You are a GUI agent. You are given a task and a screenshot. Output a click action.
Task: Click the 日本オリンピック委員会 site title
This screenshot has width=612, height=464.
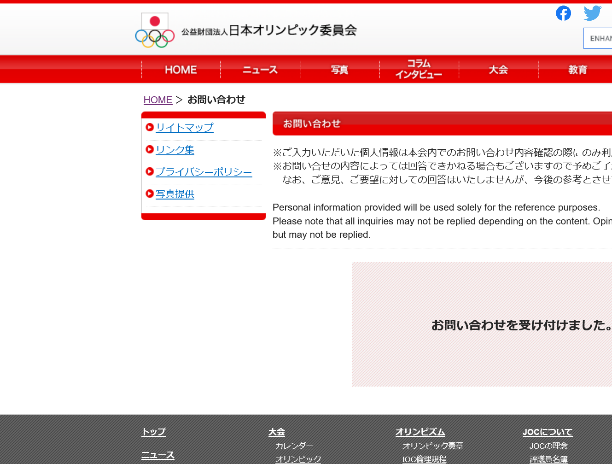(x=269, y=30)
